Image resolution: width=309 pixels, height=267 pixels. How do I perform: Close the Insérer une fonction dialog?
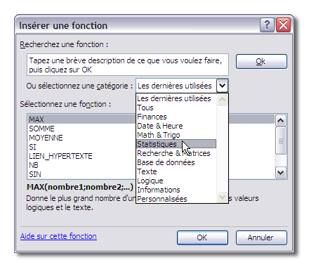point(283,25)
